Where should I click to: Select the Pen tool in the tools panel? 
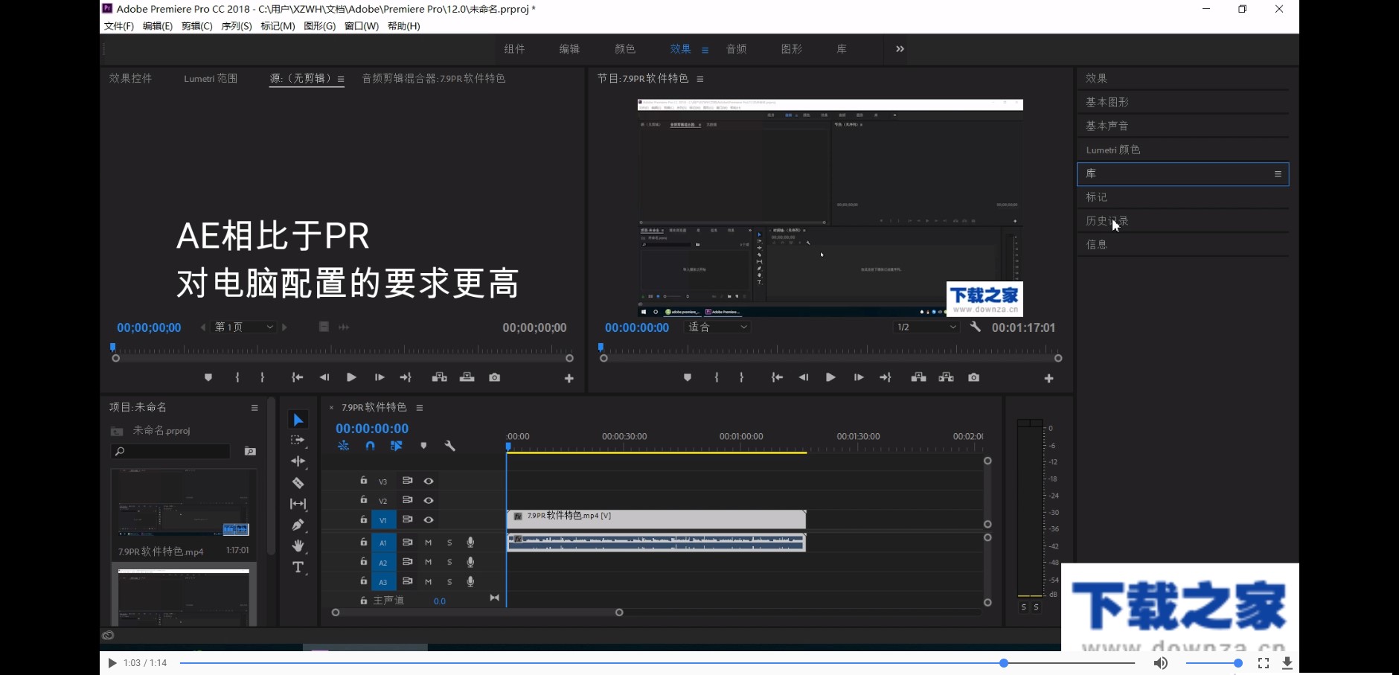[298, 525]
